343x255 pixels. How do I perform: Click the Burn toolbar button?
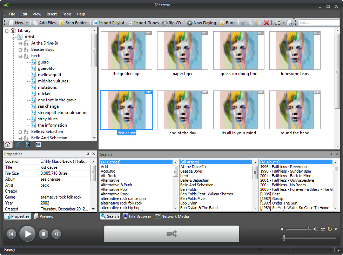coord(227,23)
